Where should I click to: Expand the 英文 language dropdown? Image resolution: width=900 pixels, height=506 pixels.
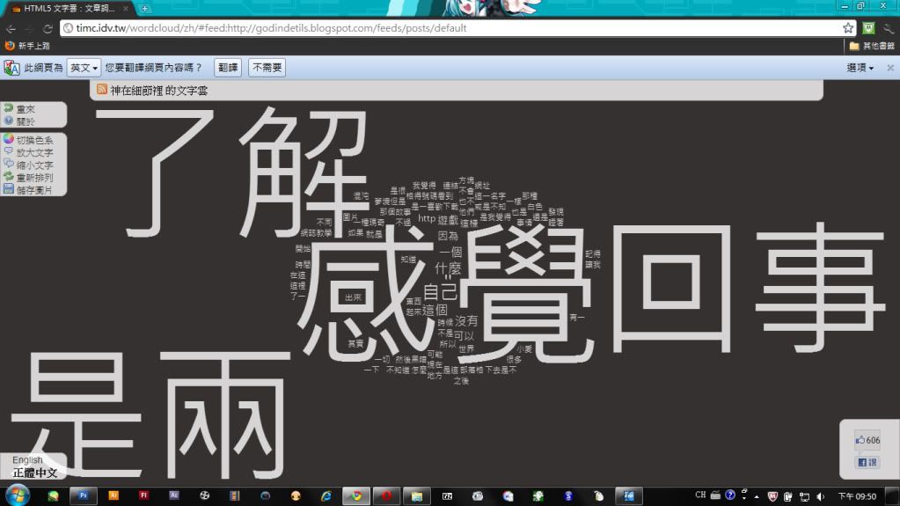click(84, 68)
